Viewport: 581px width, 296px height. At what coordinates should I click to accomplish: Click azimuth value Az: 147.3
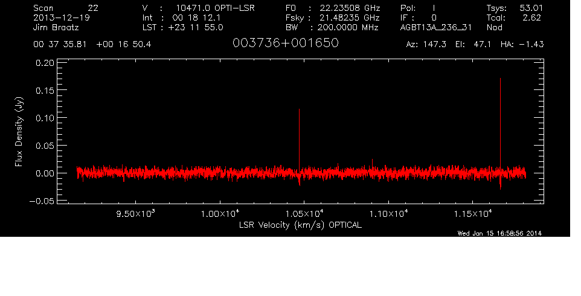426,45
